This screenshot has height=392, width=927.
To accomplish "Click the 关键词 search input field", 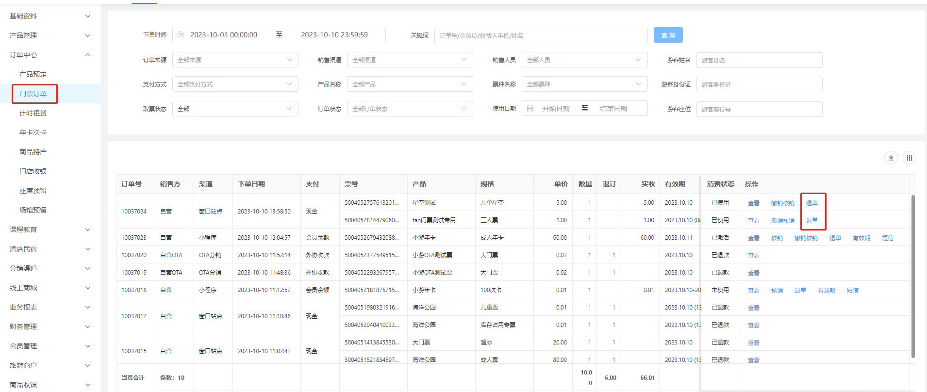I will (541, 35).
